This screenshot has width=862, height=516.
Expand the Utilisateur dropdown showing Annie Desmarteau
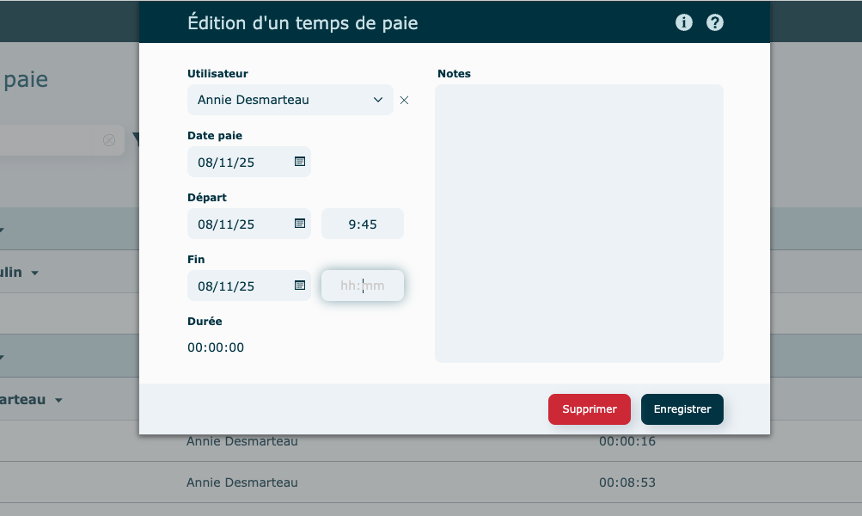coord(290,100)
